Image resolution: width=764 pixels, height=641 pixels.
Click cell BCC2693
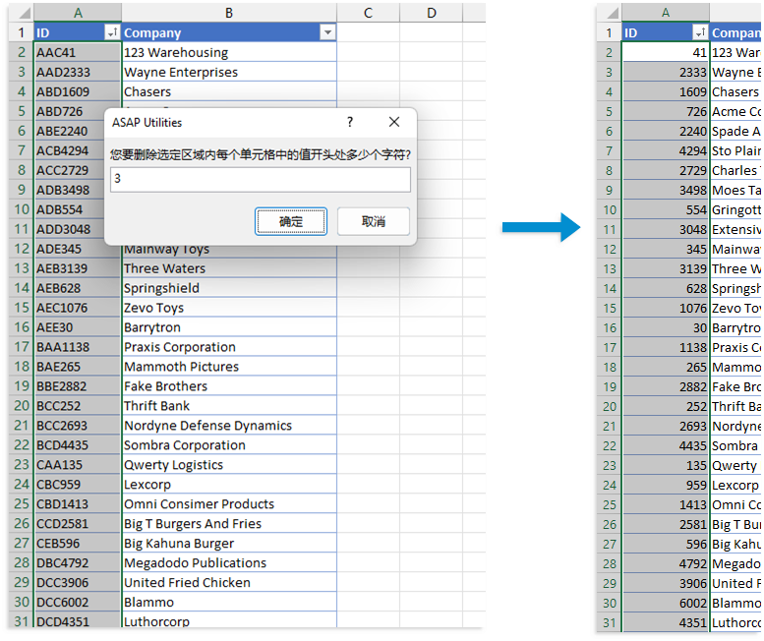coord(78,426)
